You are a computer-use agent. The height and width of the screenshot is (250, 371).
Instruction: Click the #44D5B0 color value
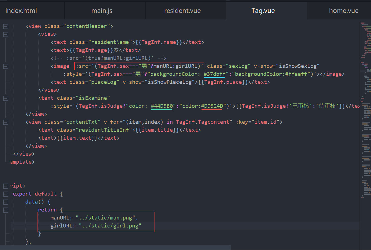tap(161, 106)
